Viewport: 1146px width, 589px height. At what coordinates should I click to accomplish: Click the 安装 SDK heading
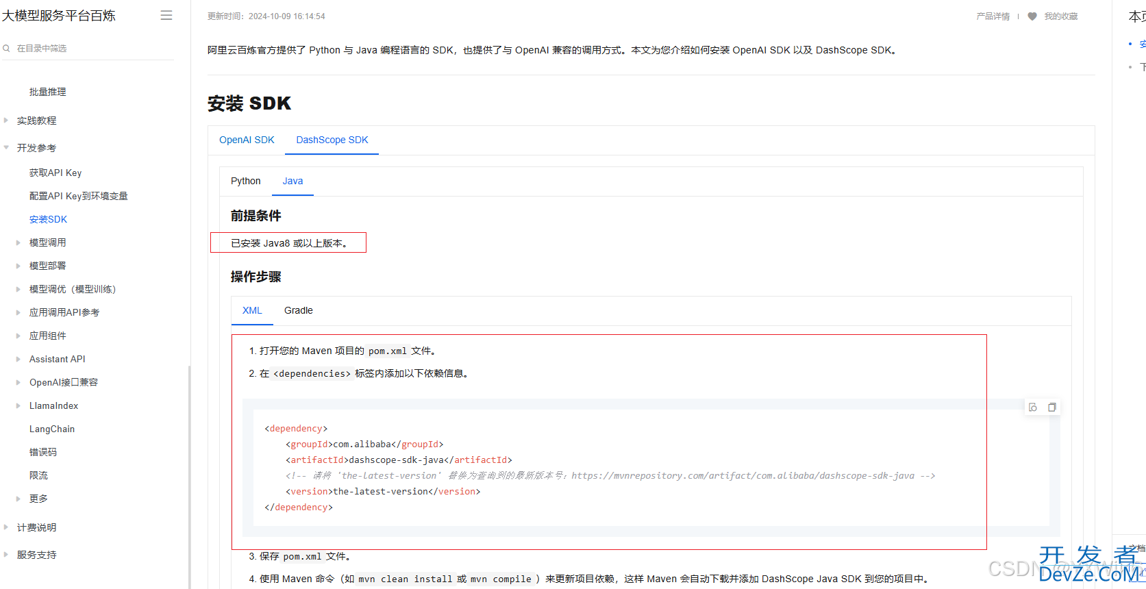(249, 103)
